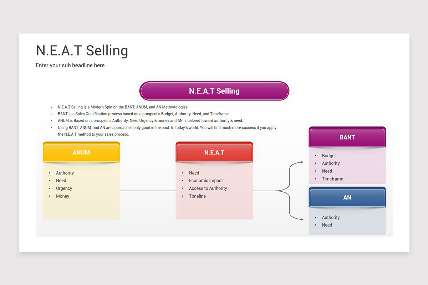Click the yellow ANUM header box

tap(81, 152)
